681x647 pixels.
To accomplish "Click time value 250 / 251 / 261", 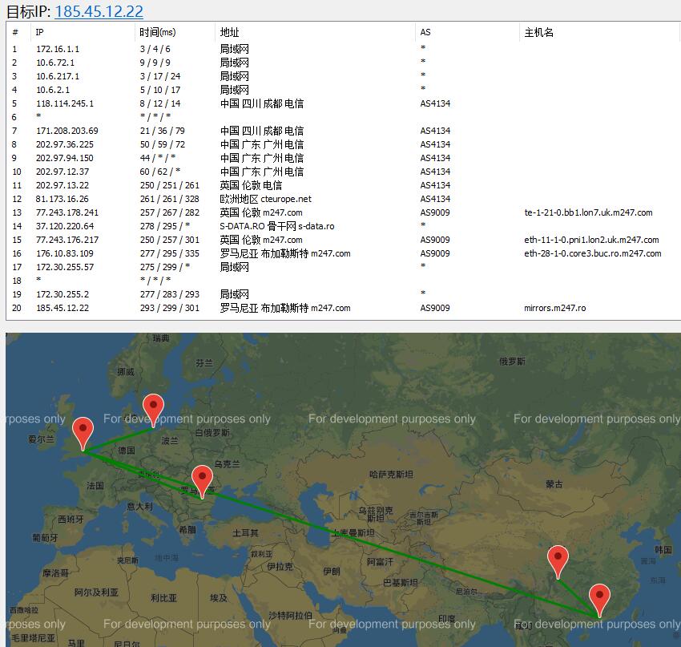I will (x=170, y=185).
